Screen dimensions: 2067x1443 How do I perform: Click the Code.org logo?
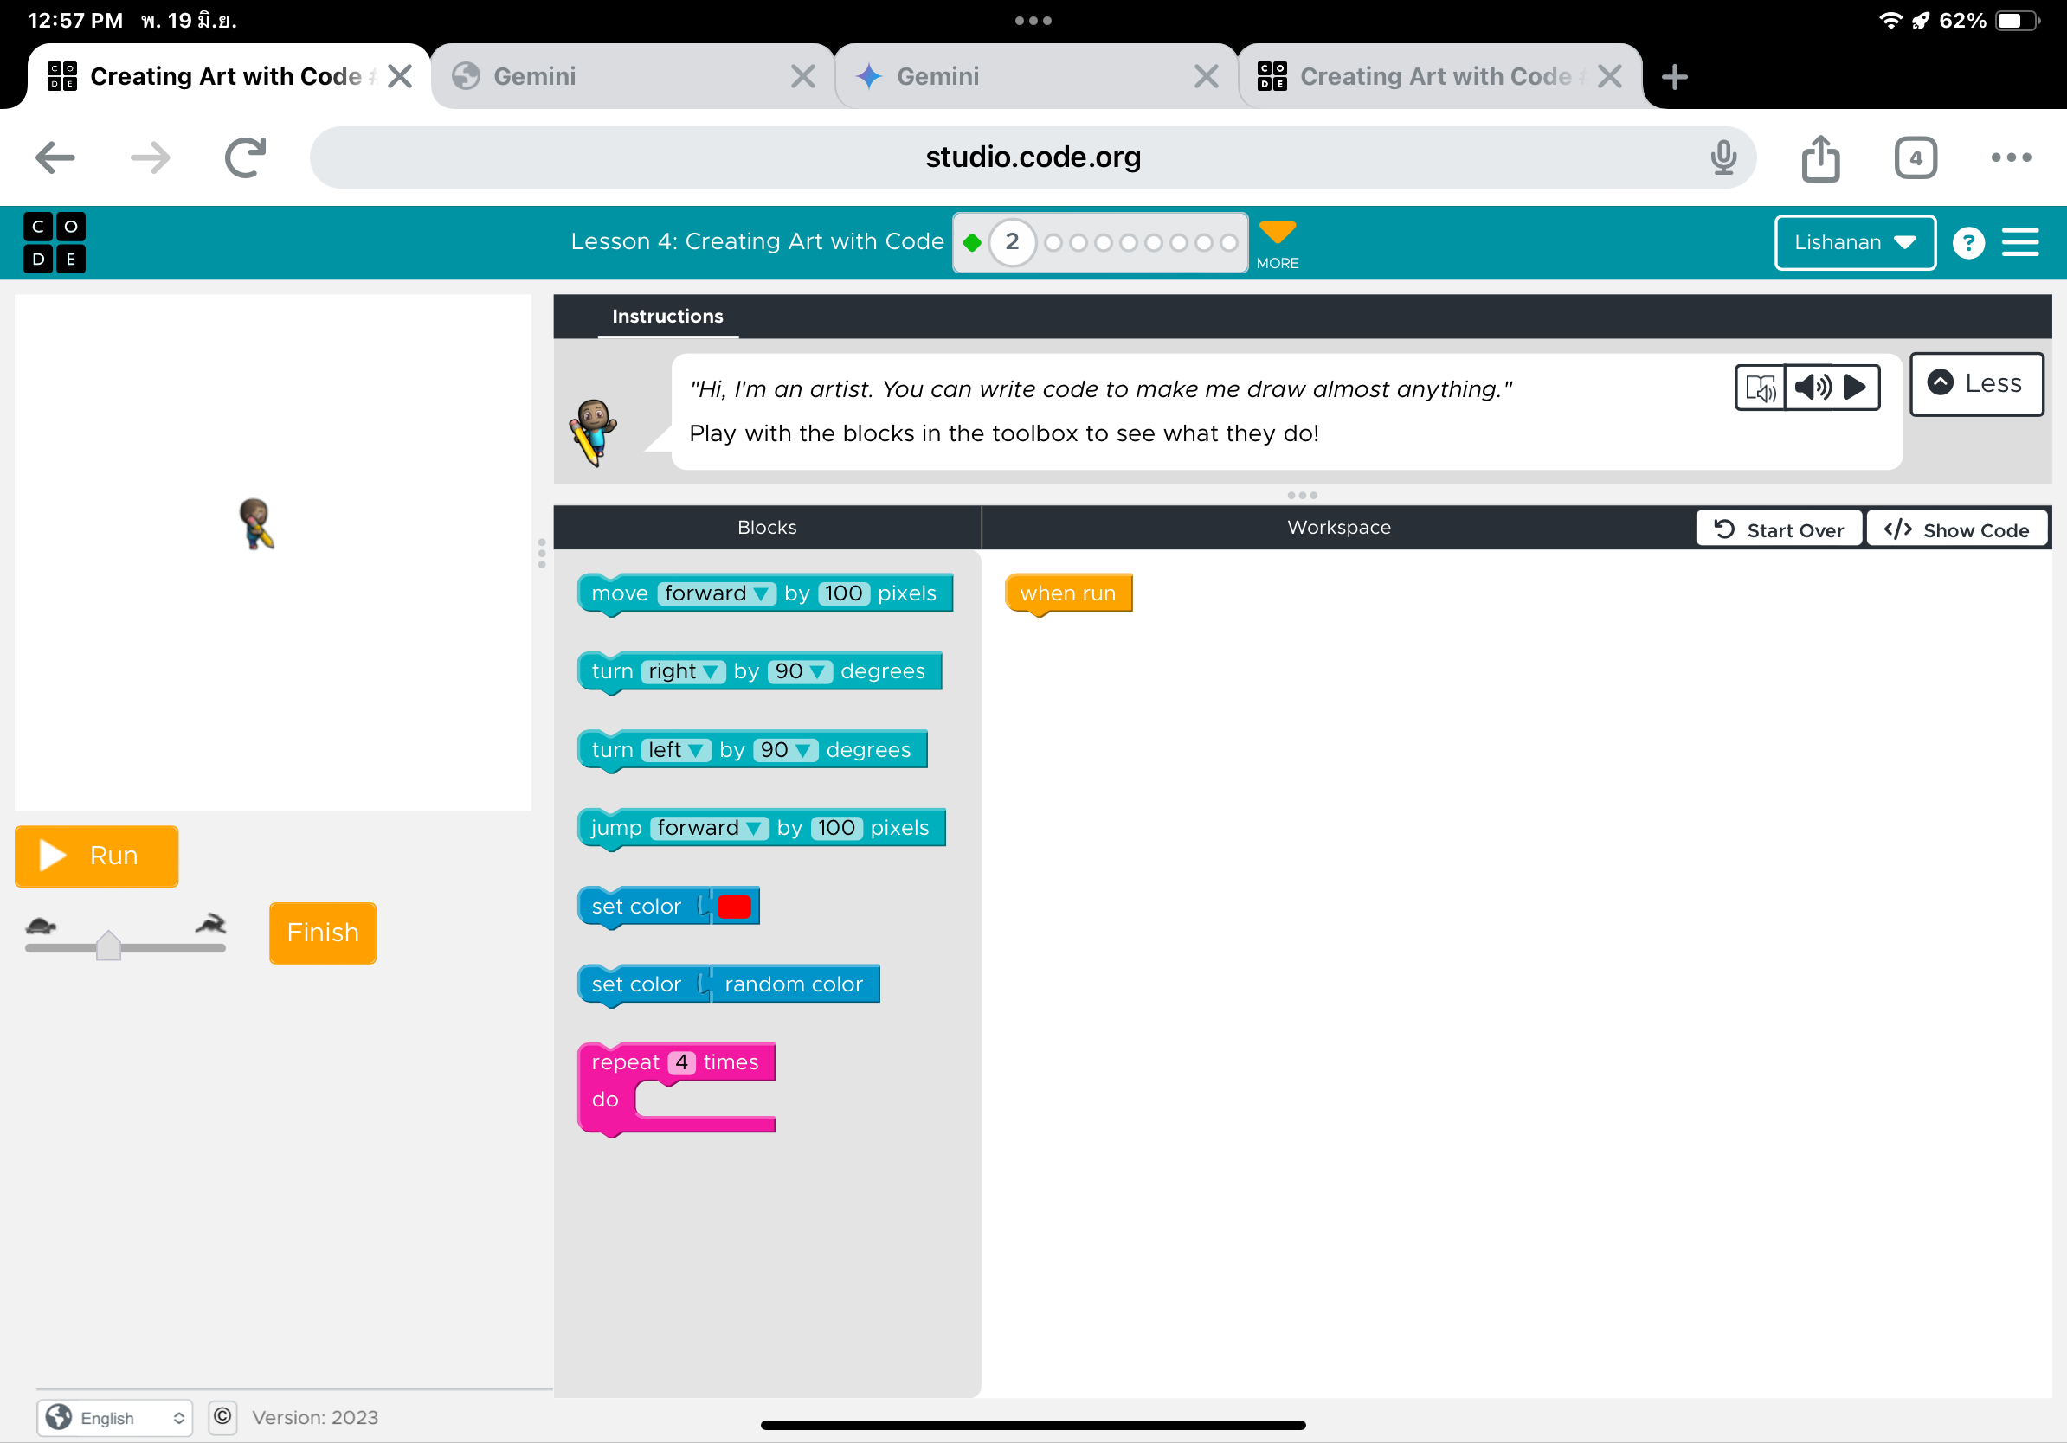click(x=54, y=242)
